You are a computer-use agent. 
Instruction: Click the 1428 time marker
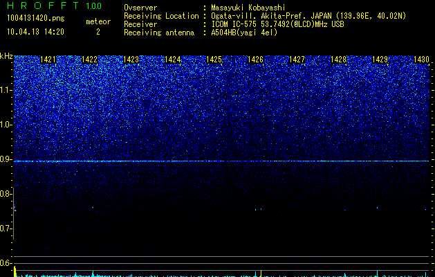click(339, 60)
